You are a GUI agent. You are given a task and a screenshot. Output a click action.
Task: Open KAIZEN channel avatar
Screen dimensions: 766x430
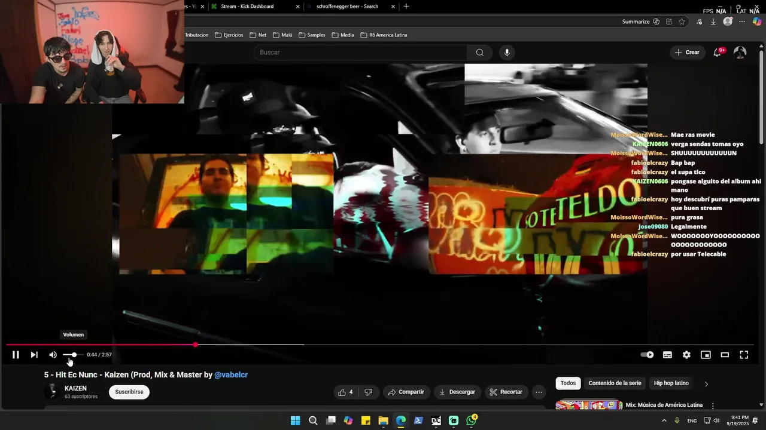pyautogui.click(x=52, y=392)
